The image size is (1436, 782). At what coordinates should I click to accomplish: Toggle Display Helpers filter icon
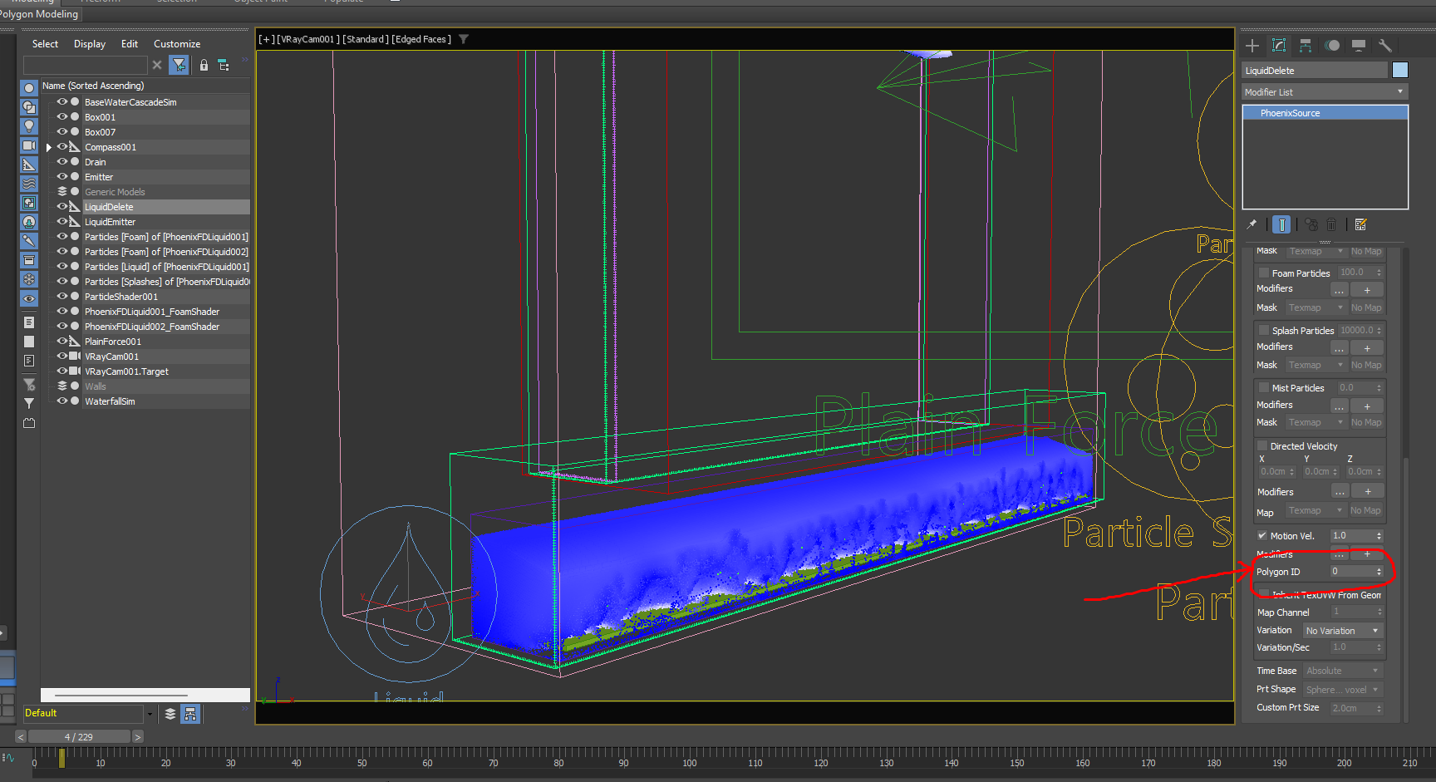(x=29, y=165)
